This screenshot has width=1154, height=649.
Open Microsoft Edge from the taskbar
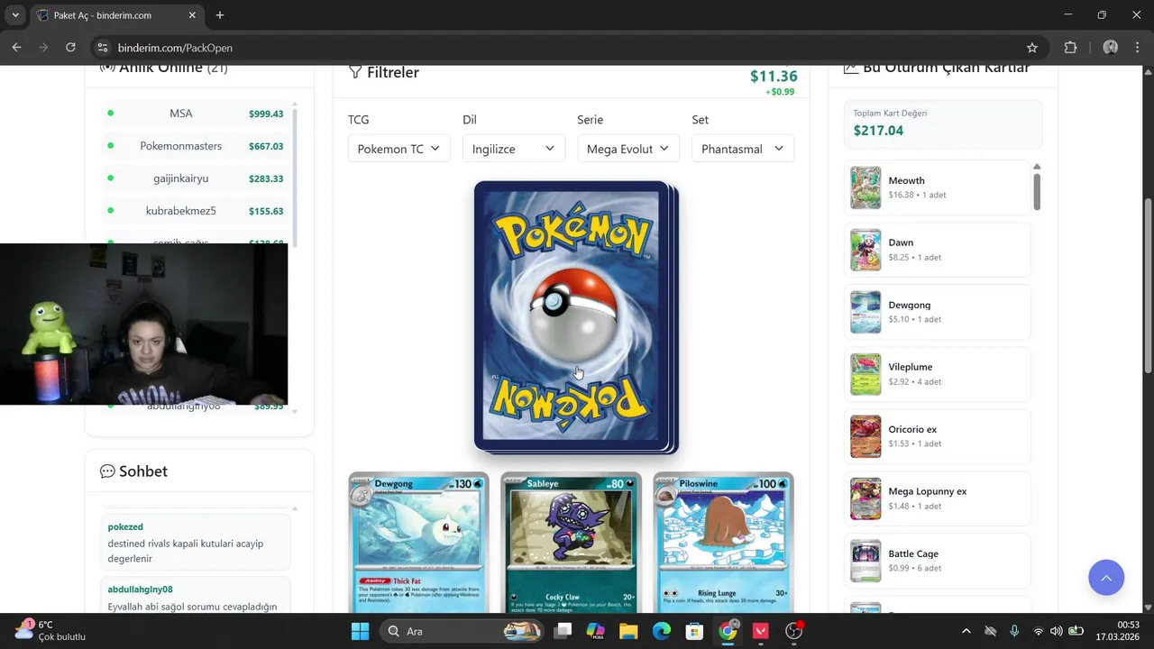(x=662, y=631)
